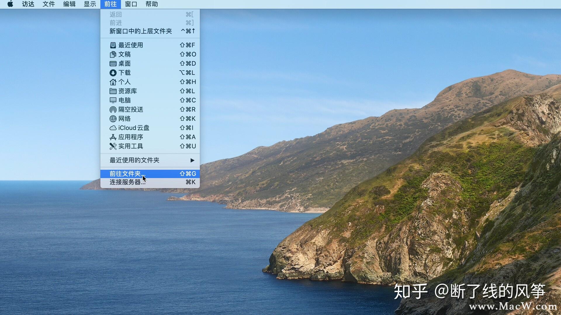Expand the 最近使用的文件夹 submenu arrow
The image size is (561, 315).
tap(192, 160)
